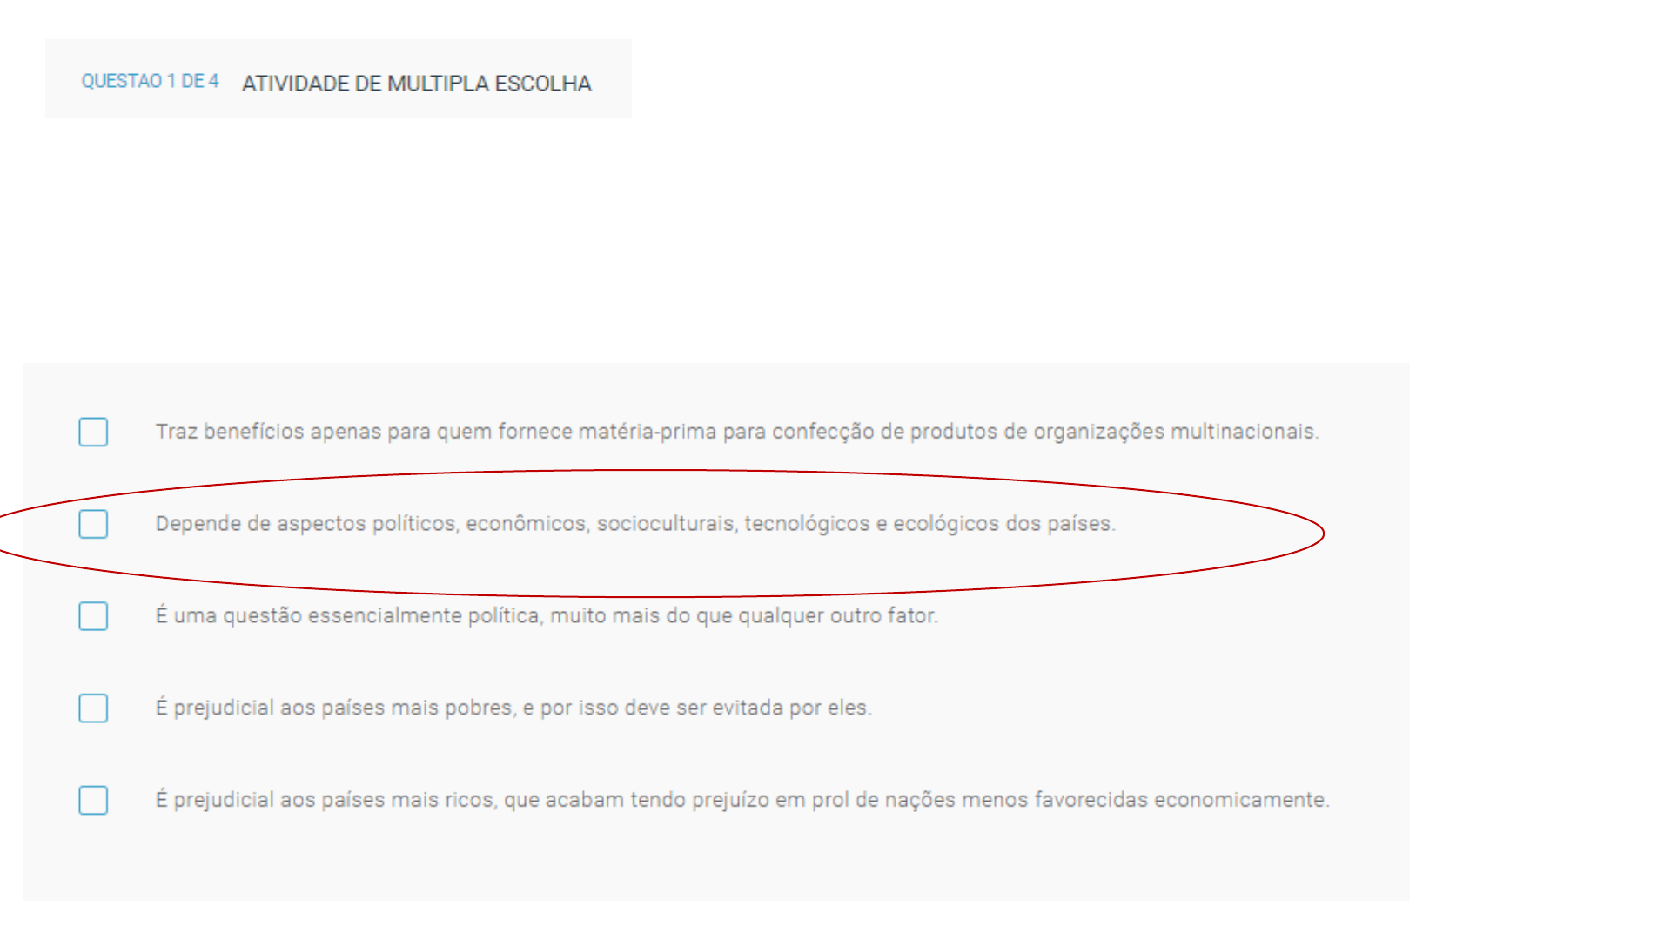Viewport: 1671px width, 940px height.
Task: Click the words 'organizações multinacionais' in first option
Action: coord(1176,432)
